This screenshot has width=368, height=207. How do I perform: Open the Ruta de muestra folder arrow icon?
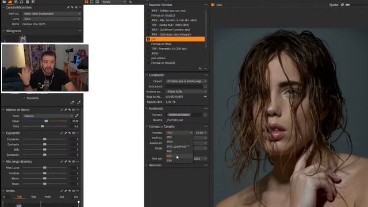click(205, 97)
